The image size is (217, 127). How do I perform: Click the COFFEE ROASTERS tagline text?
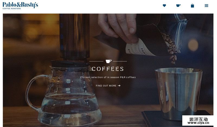[x=12, y=9]
